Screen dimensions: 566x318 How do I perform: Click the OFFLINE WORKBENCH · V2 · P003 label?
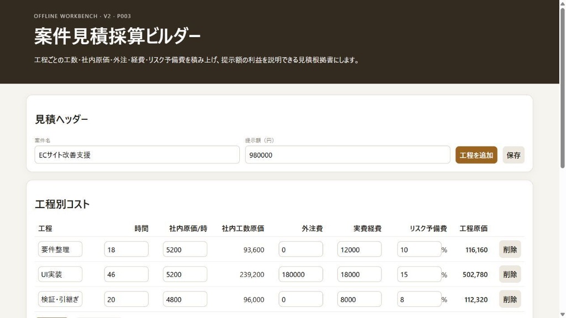click(82, 16)
